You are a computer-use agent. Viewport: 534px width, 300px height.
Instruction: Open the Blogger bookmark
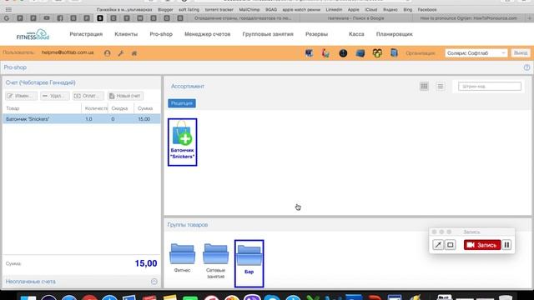(165, 9)
